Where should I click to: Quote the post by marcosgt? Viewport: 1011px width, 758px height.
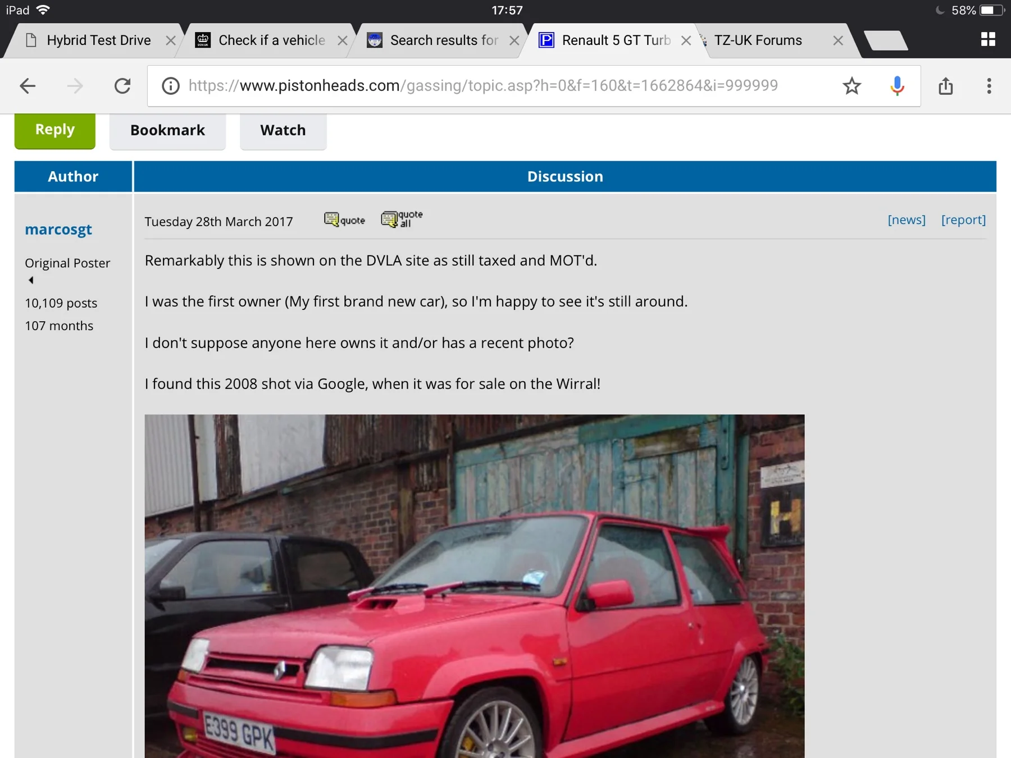pos(345,220)
